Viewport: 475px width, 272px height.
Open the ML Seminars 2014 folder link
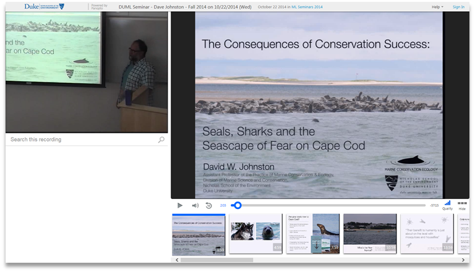click(x=307, y=7)
